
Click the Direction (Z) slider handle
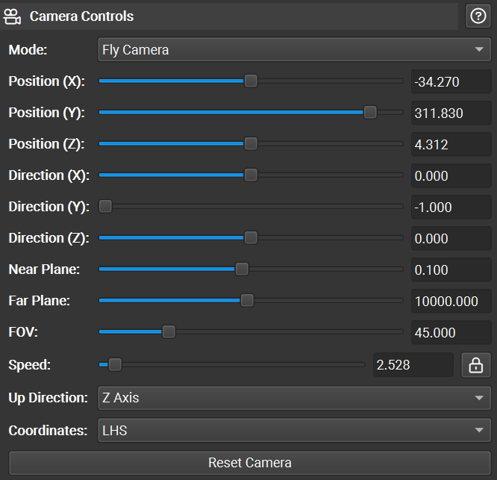pos(251,238)
